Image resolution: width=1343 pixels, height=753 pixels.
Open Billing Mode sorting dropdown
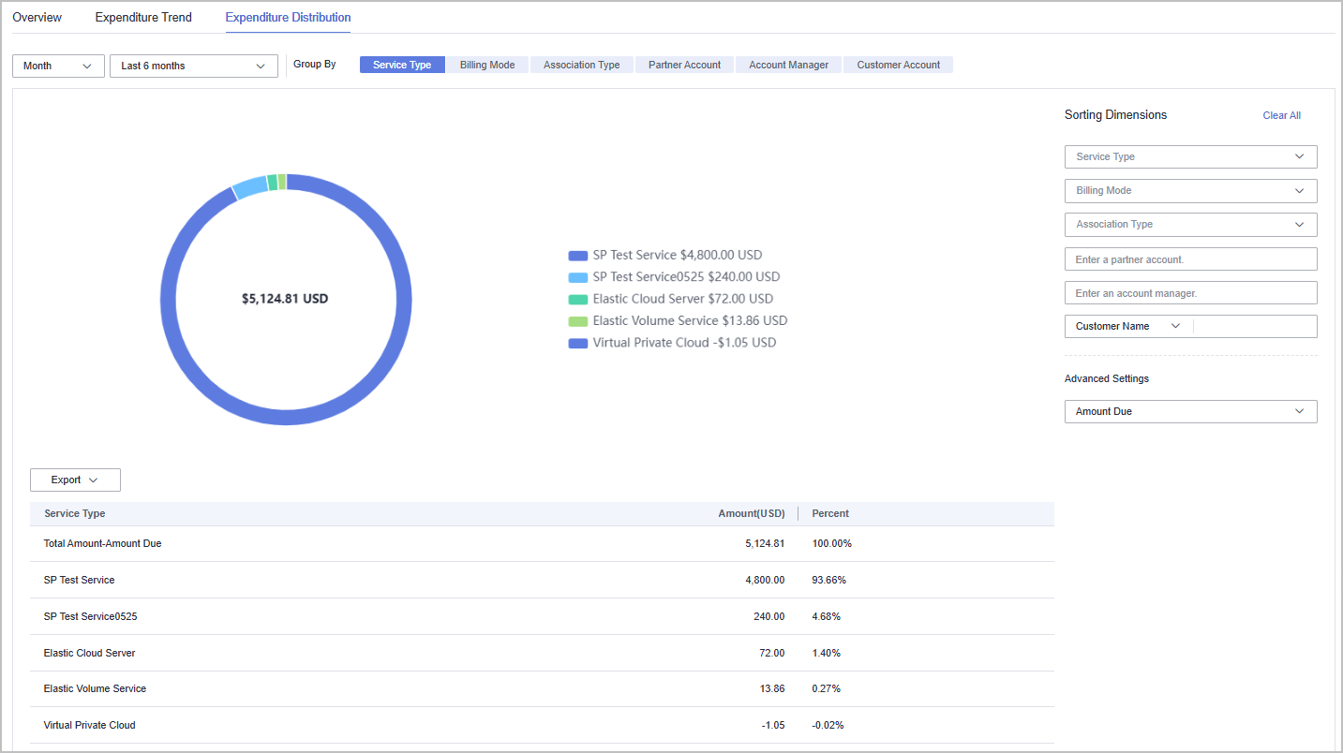(x=1190, y=190)
